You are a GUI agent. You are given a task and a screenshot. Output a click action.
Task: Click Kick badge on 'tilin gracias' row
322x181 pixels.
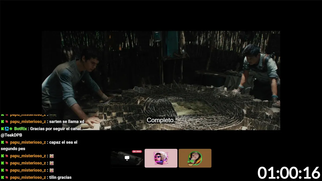[x=3, y=177]
